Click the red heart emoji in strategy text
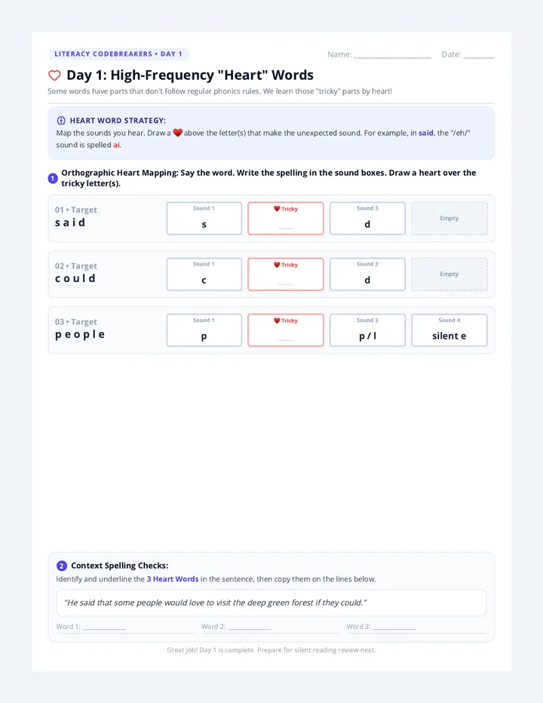This screenshot has height=703, width=543. pyautogui.click(x=177, y=133)
